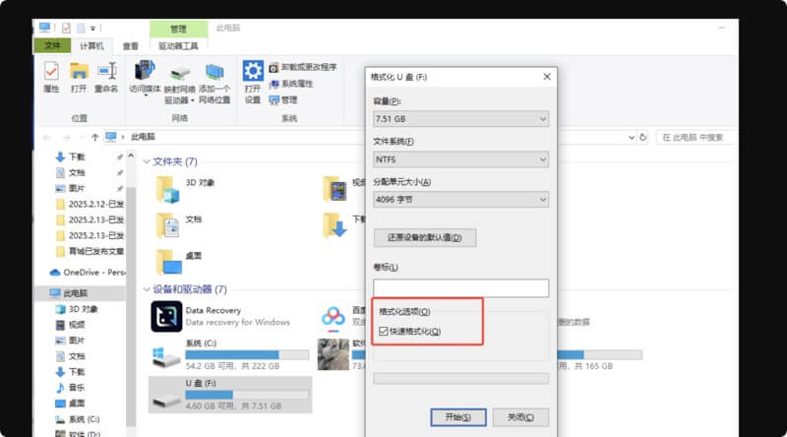Screen dimensions: 787x437
Task: Click 映射网络驱动器 map network drive icon
Action: (x=179, y=74)
